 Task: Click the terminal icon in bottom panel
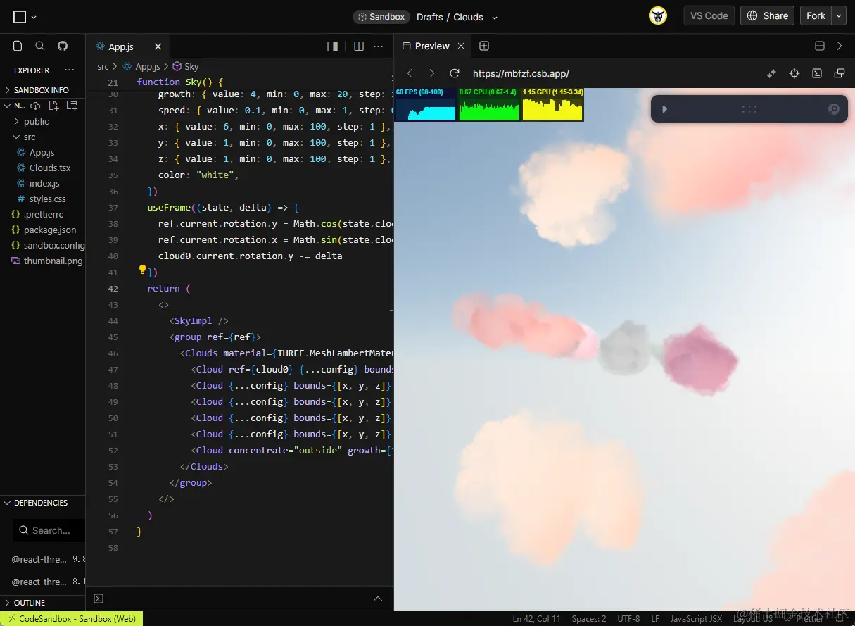tap(99, 599)
